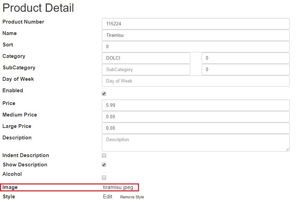Image resolution: width=298 pixels, height=207 pixels.
Task: Click the Edit style link
Action: [107, 197]
